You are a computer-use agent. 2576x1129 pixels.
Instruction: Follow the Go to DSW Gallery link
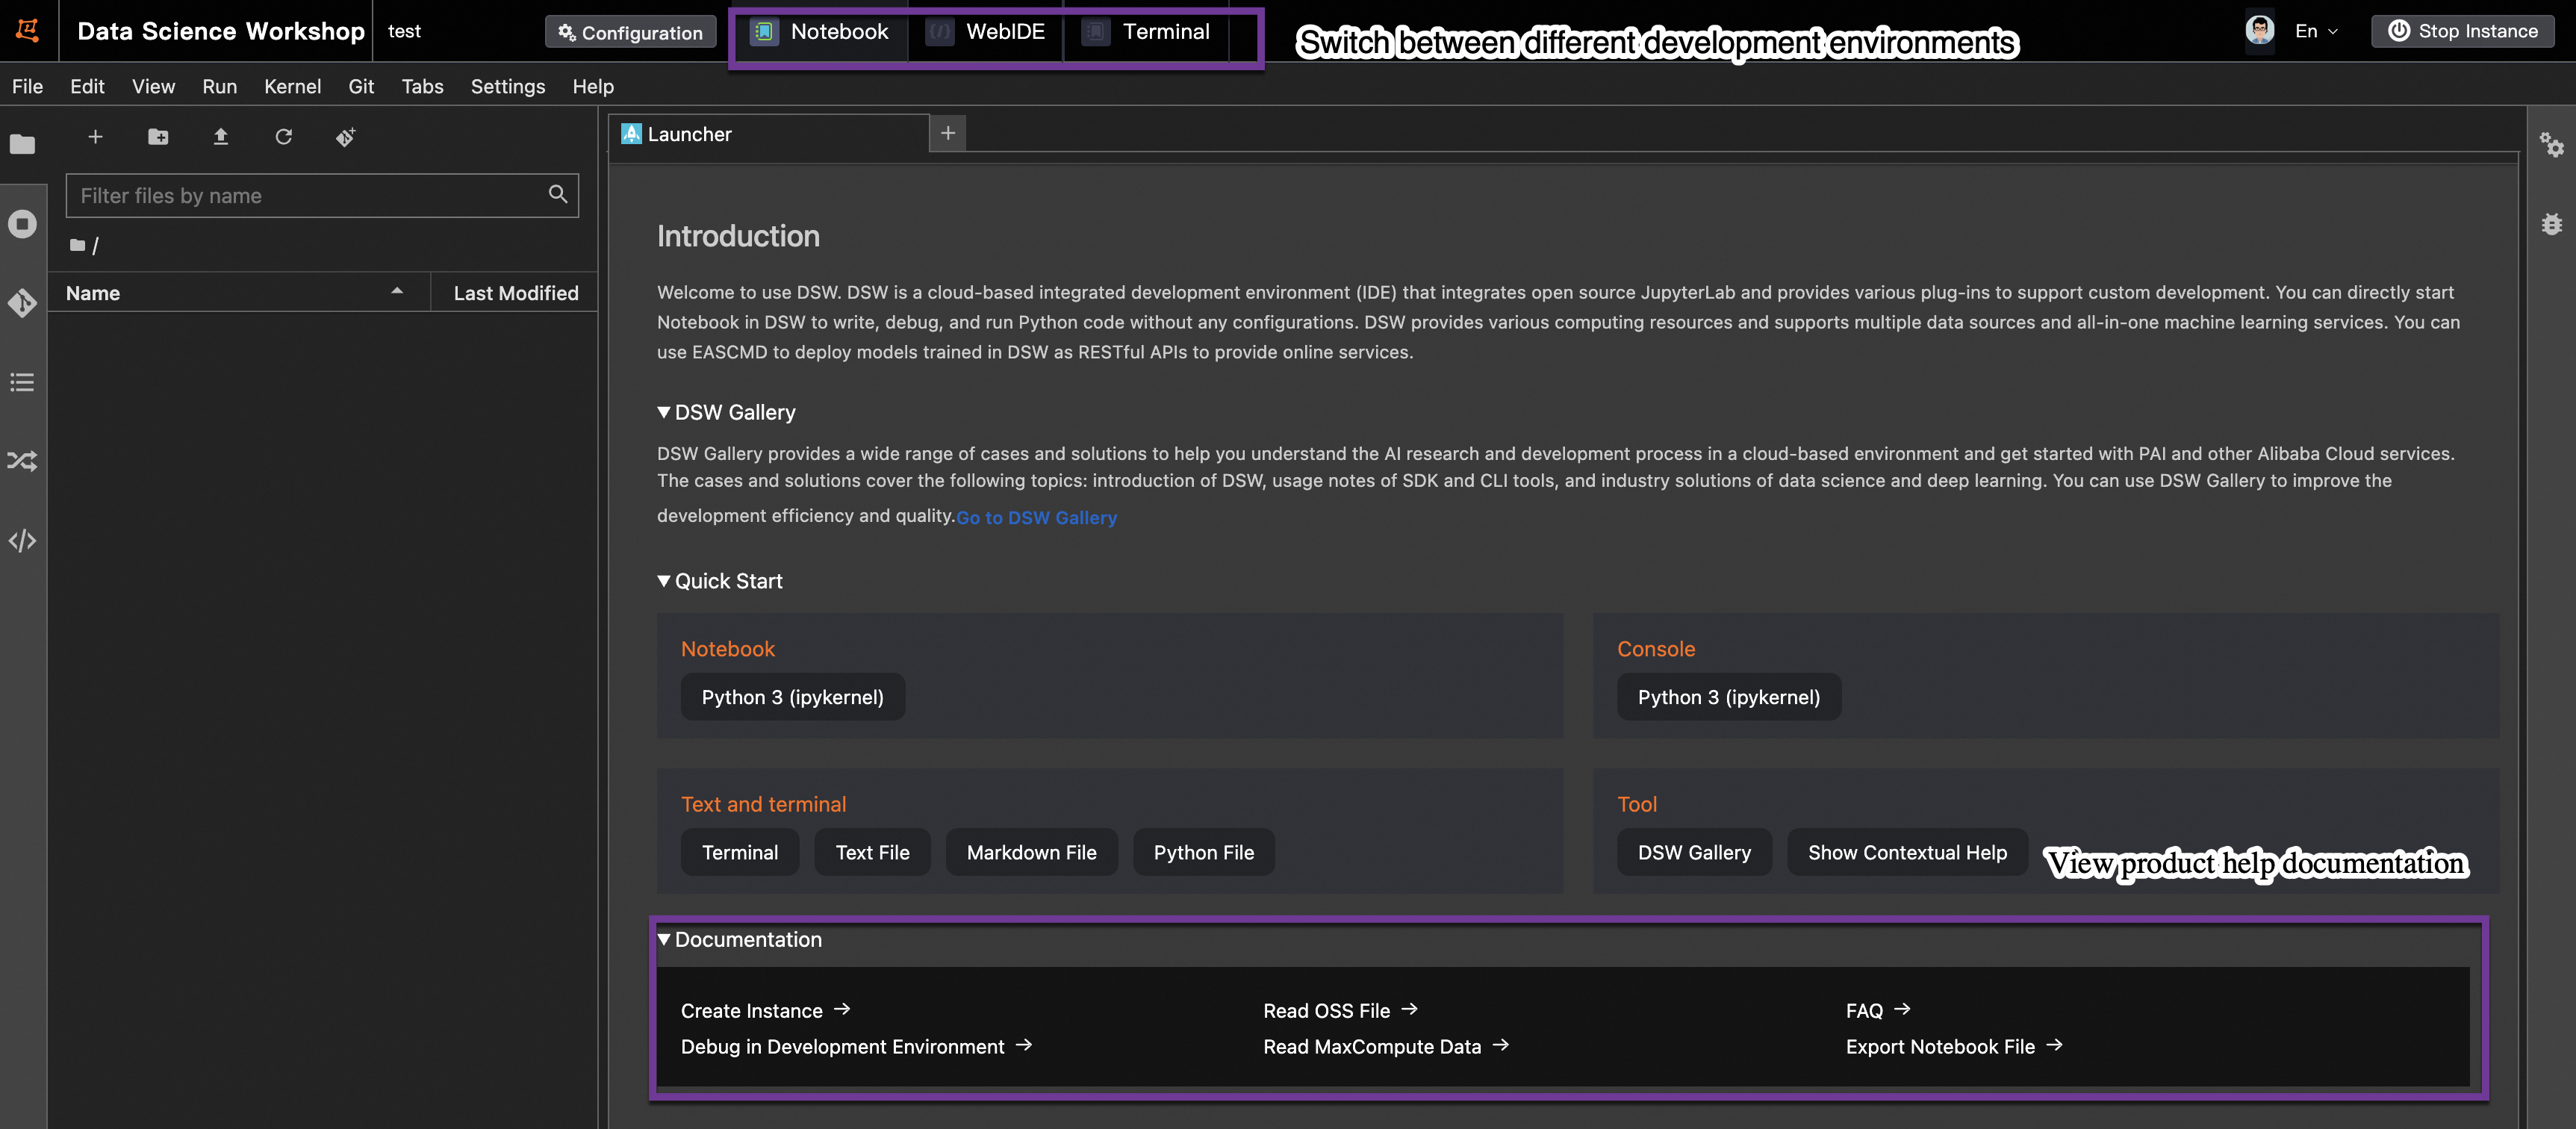1036,518
